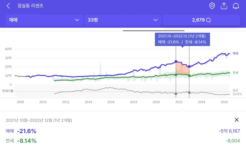Click the 2022 year axis label

(179, 102)
